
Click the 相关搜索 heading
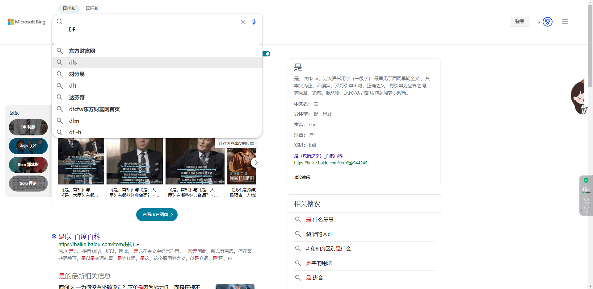tap(307, 204)
